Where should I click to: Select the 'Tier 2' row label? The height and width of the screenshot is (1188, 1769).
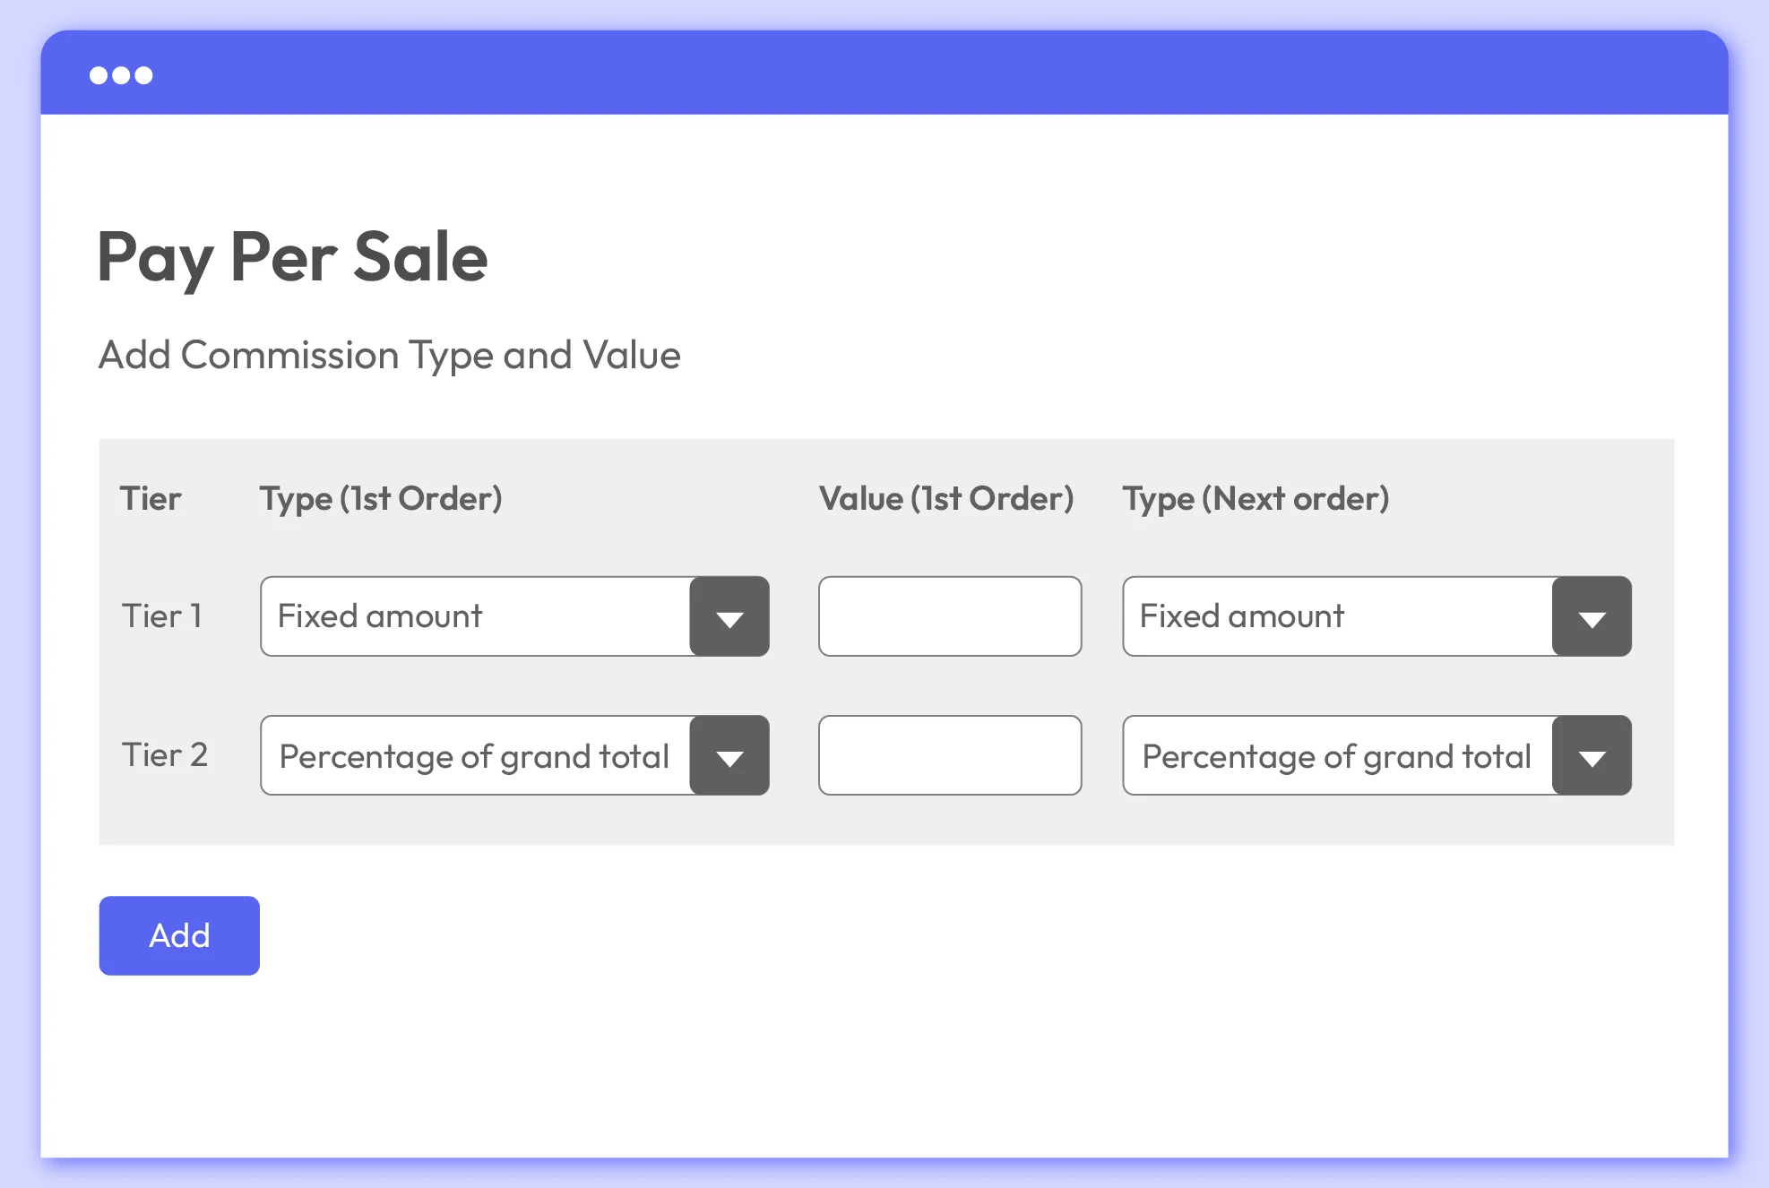pyautogui.click(x=165, y=755)
